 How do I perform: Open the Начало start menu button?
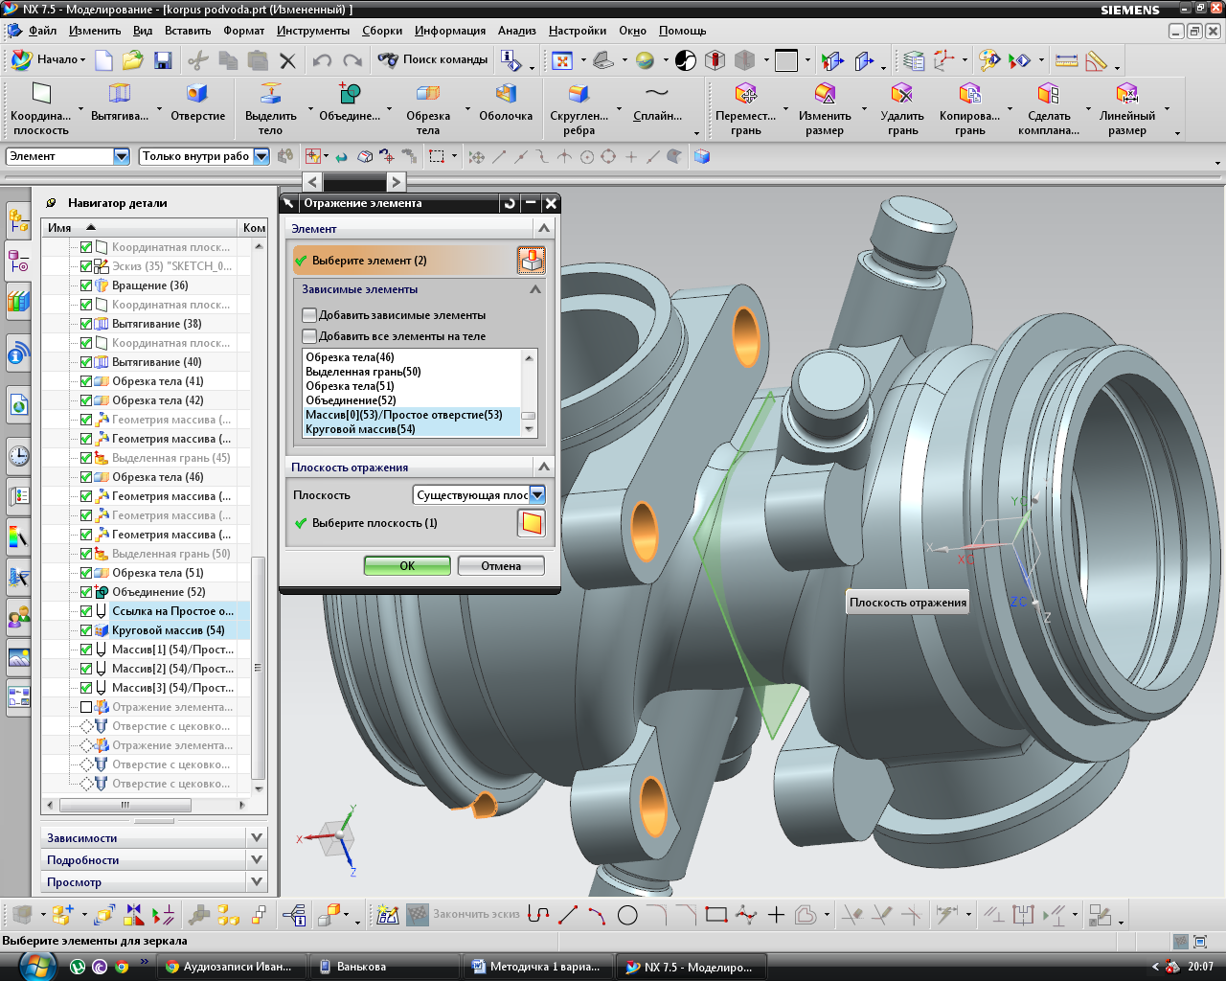pos(49,59)
